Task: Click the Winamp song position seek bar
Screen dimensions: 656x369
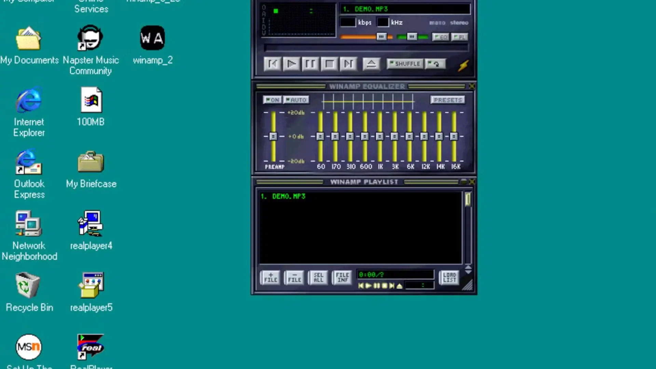Action: [x=366, y=48]
